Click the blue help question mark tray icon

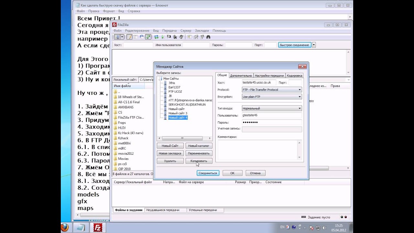click(x=294, y=227)
